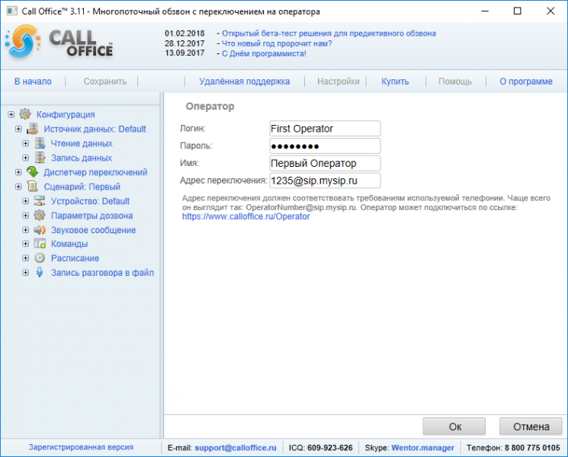Viewport: 568px width, 457px height.
Task: Select Расписание tree item
Action: tap(75, 258)
